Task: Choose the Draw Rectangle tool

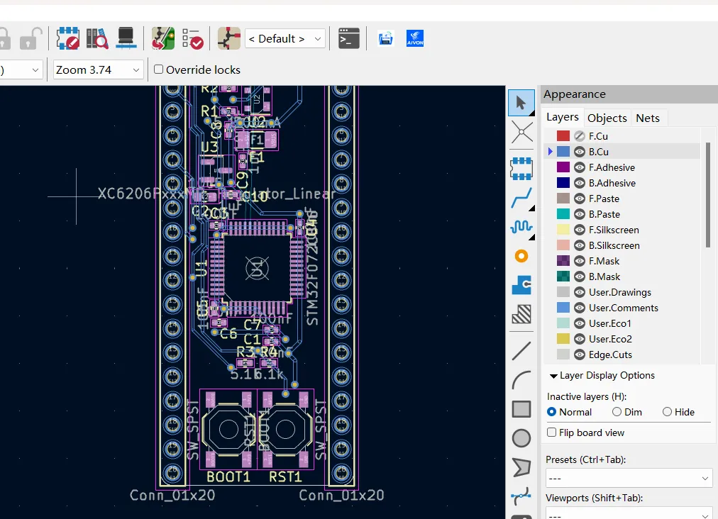Action: coord(521,409)
